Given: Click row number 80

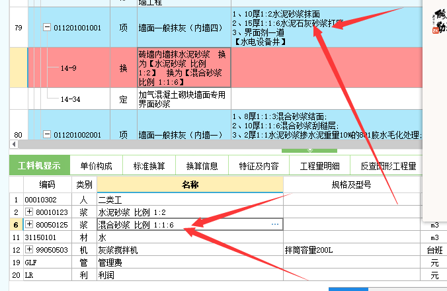Looking at the screenshot, I should coord(19,134).
